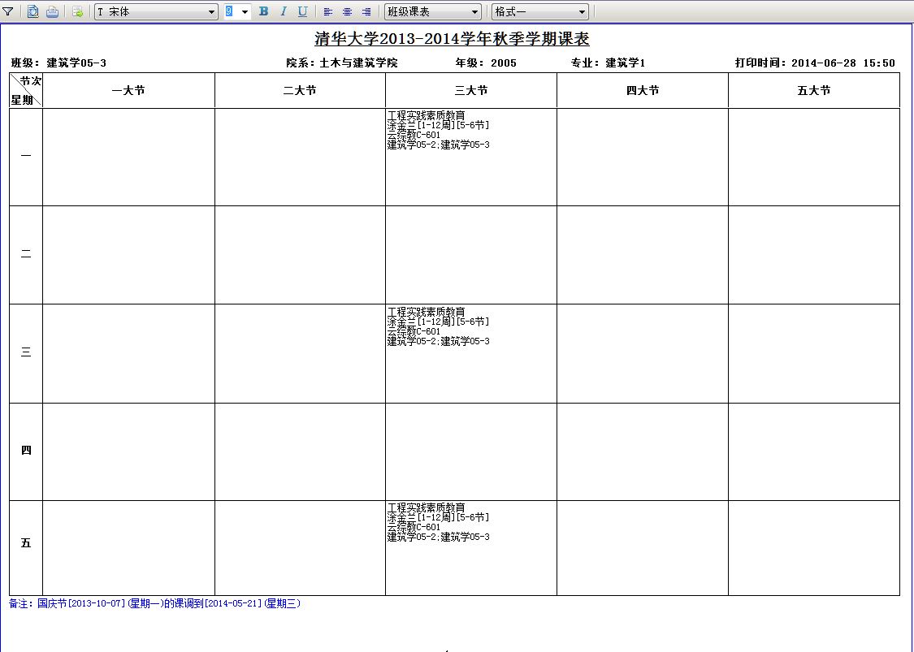Image resolution: width=914 pixels, height=652 pixels.
Task: Click the Monday 三大节 course cell
Action: [x=471, y=156]
